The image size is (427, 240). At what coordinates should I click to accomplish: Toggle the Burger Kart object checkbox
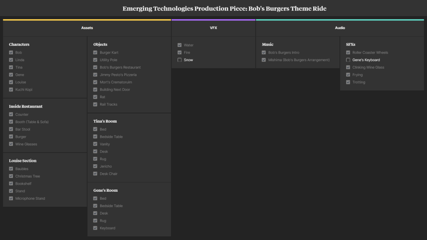tap(95, 52)
